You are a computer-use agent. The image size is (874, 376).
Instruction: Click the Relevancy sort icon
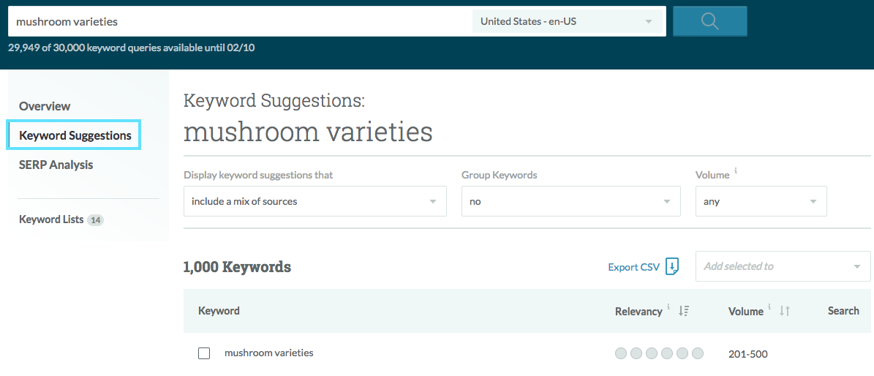point(683,311)
